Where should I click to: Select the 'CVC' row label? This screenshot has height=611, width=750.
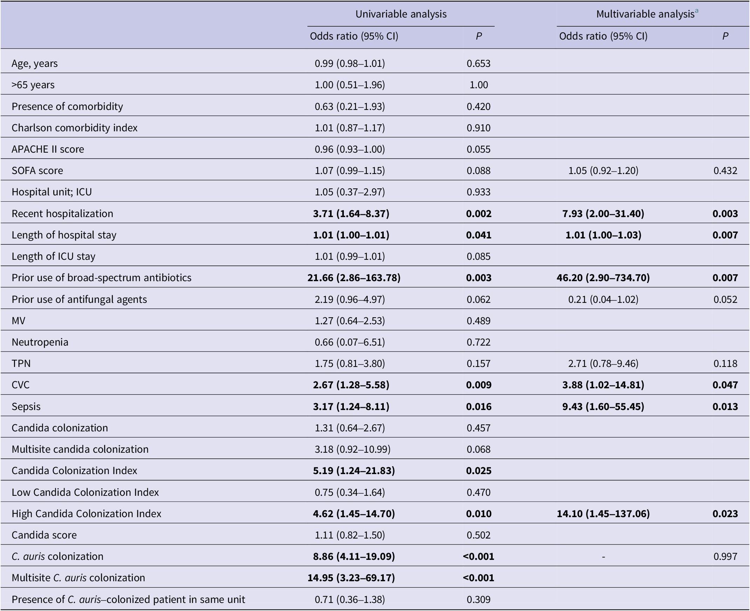click(20, 385)
